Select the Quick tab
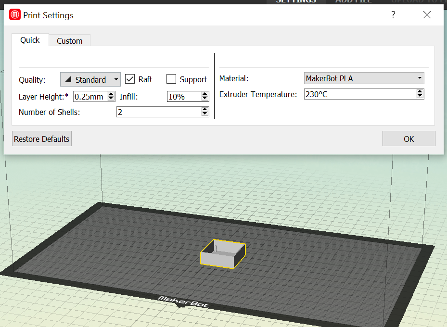This screenshot has height=327, width=447. coord(30,40)
